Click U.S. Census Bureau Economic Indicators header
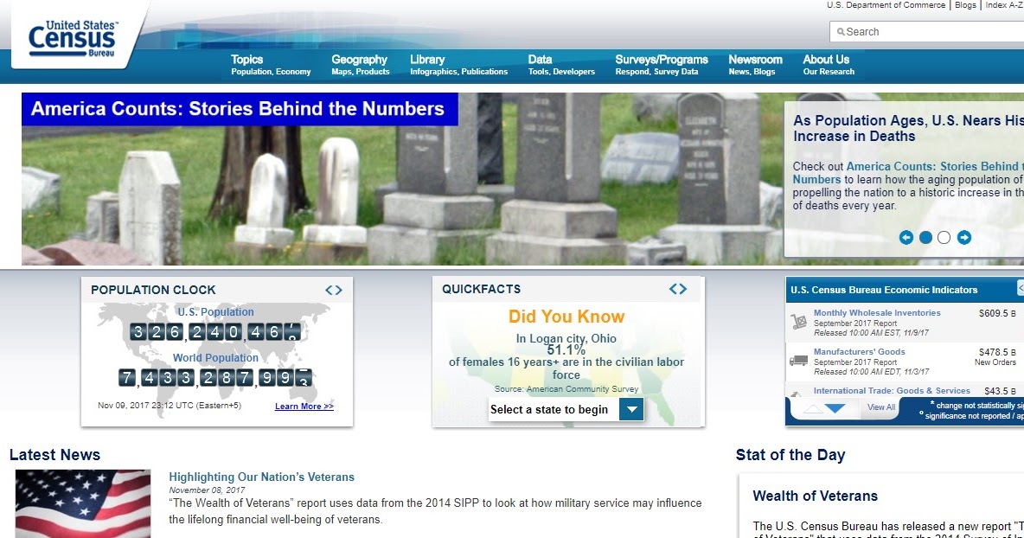 click(884, 290)
